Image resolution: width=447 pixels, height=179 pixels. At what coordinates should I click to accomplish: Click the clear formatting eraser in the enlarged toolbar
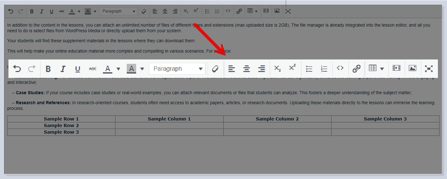[215, 69]
